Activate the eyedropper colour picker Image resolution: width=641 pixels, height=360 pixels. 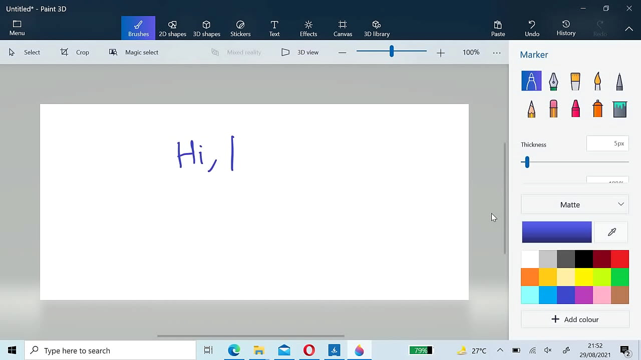(x=611, y=232)
